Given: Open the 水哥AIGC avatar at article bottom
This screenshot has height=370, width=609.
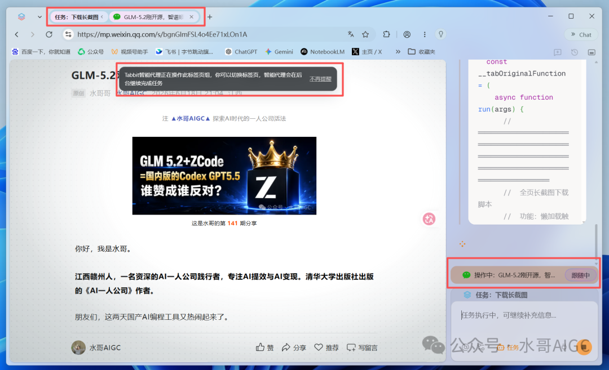Looking at the screenshot, I should (x=78, y=347).
